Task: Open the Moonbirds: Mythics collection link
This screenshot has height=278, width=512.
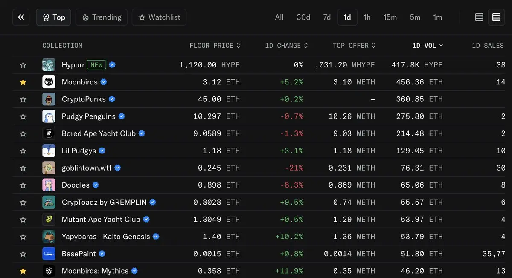Action: click(x=95, y=271)
